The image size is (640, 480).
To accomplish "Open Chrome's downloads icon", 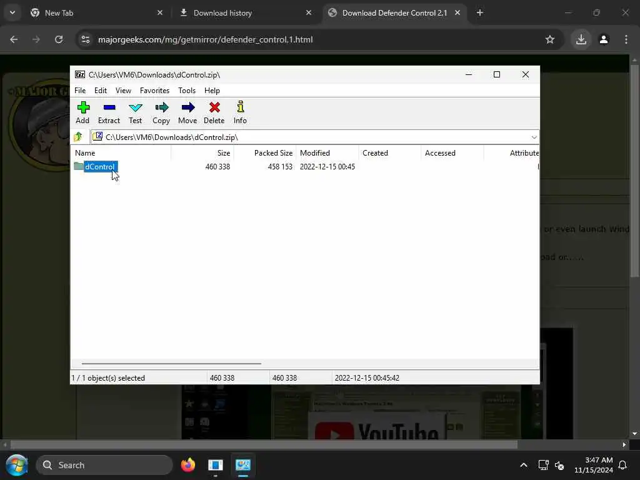I will click(581, 39).
